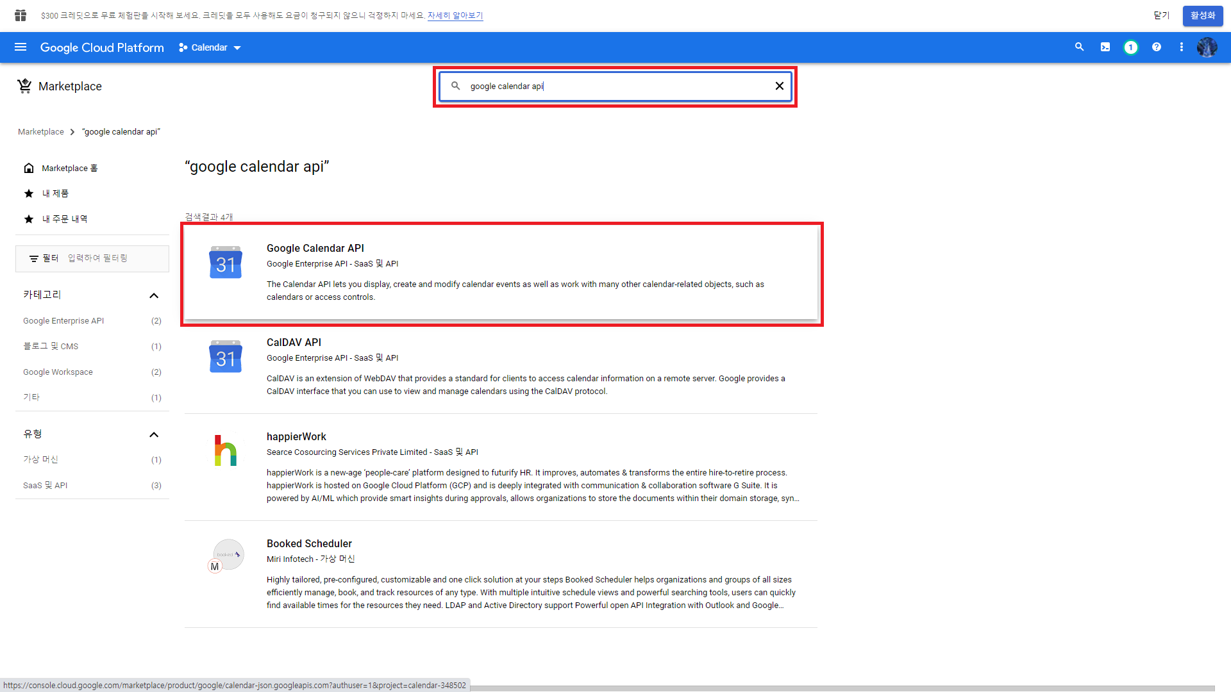Click the Booked Scheduler logo
The image size is (1231, 692).
tap(226, 556)
